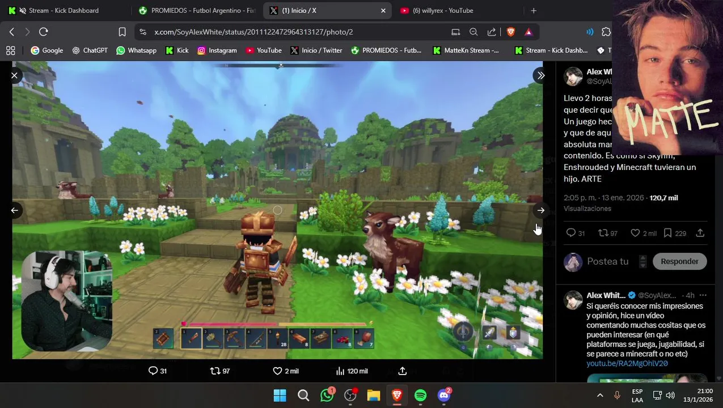This screenshot has width=723, height=408.
Task: Switch to PROMIEDOS - Futbol Argentino tab
Action: (x=197, y=10)
